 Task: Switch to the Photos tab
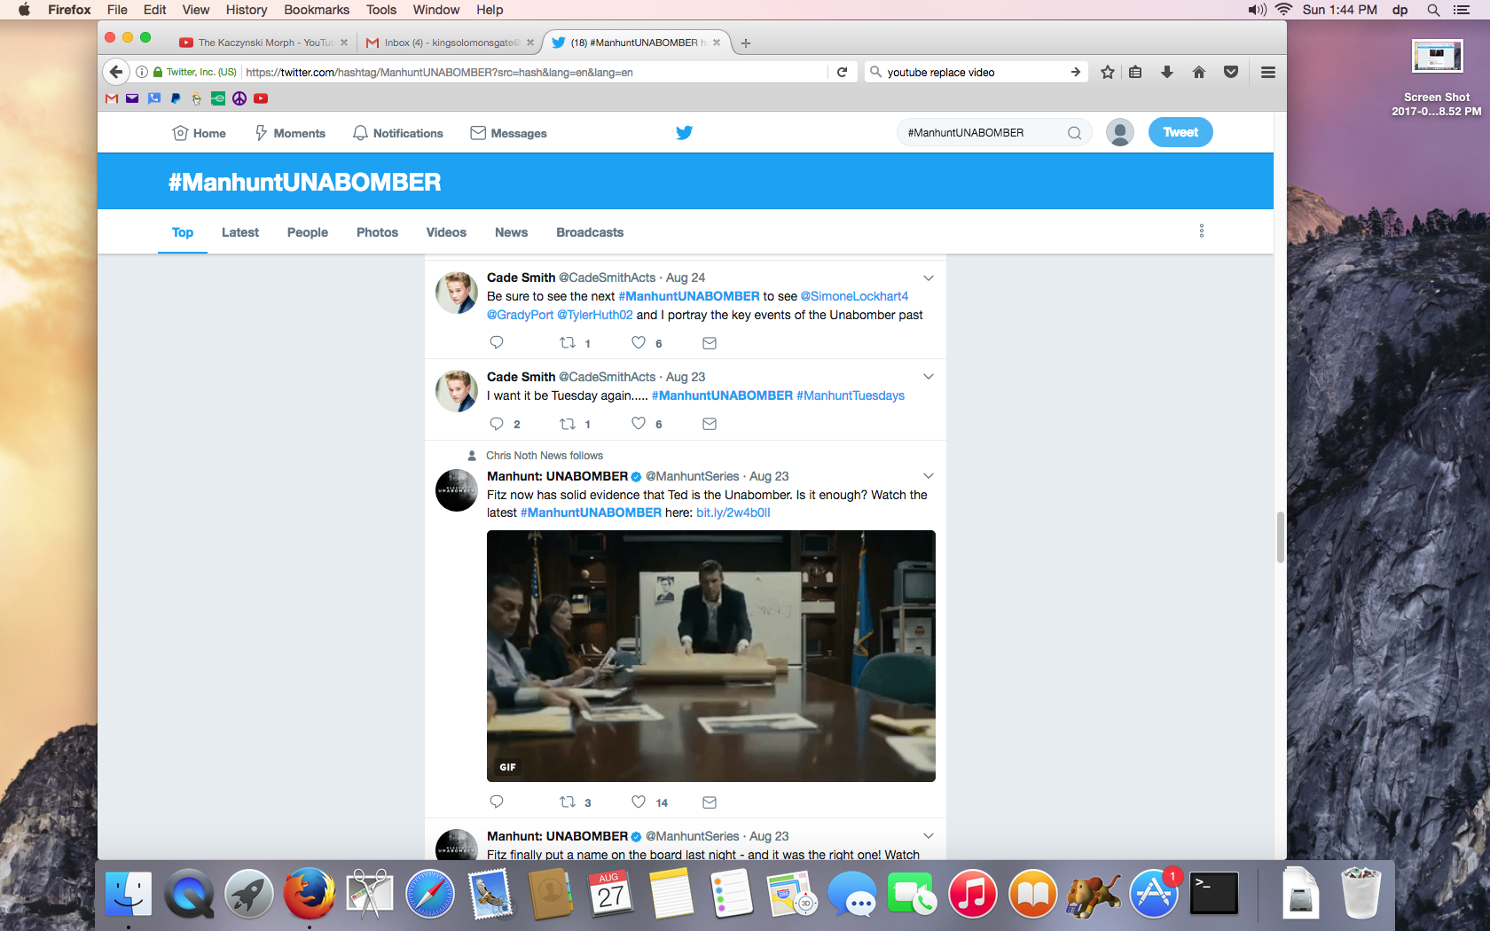[x=377, y=232]
